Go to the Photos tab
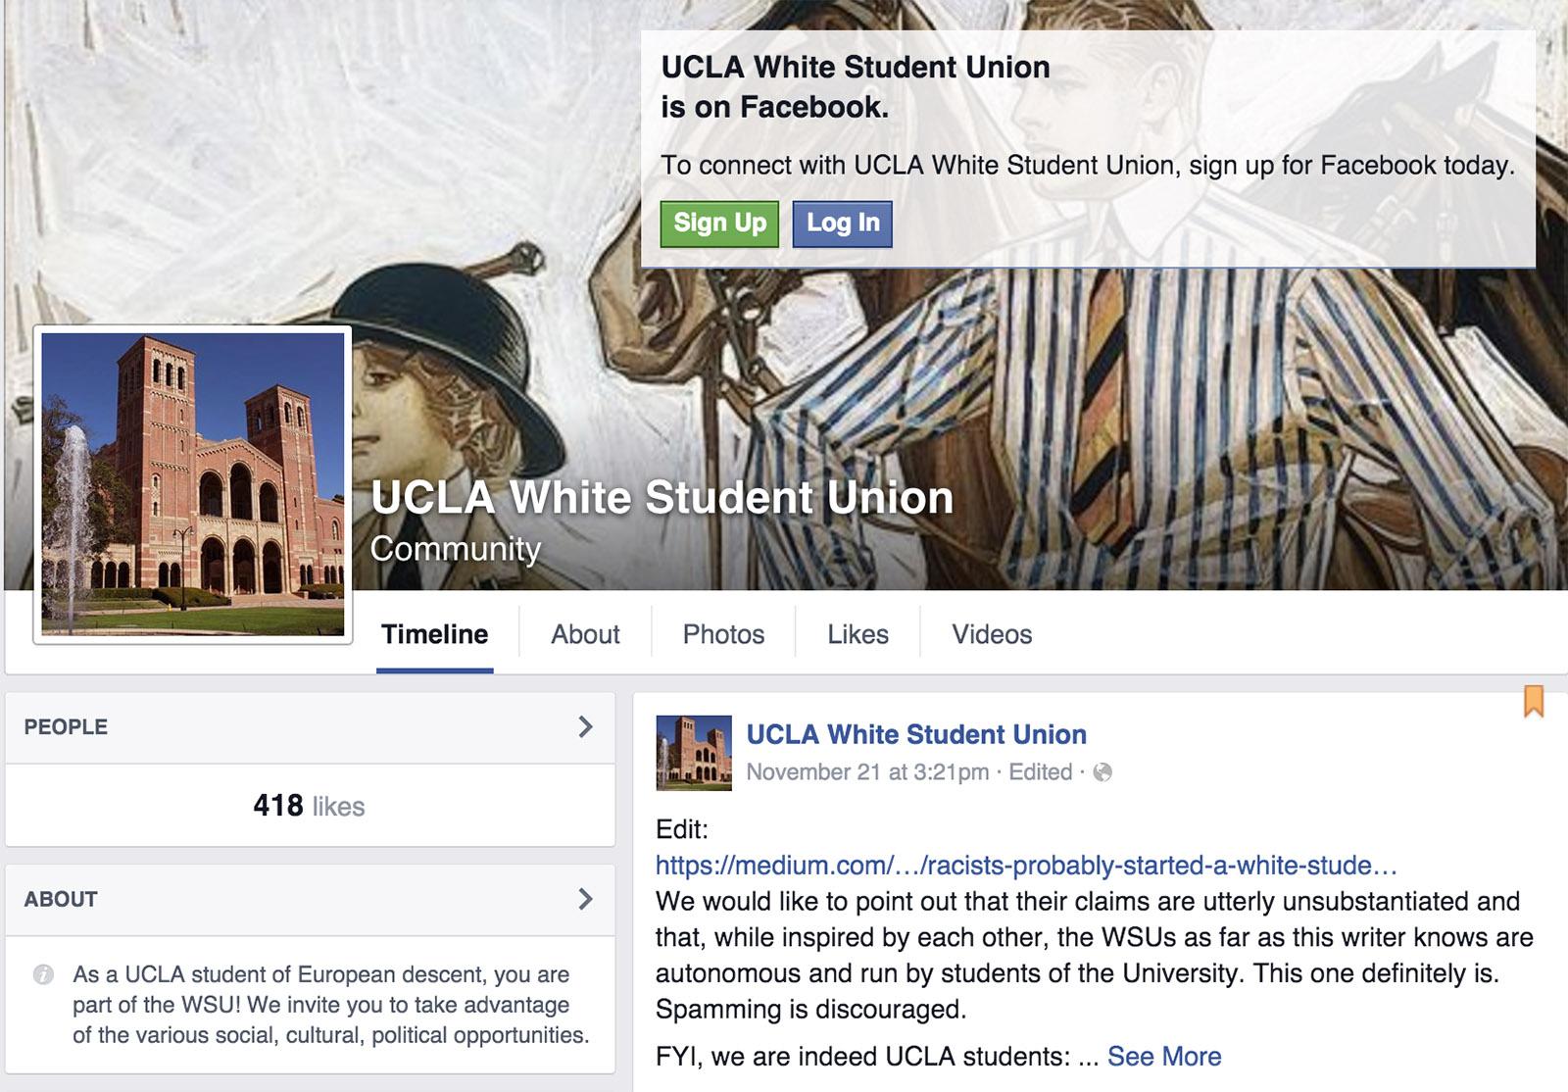This screenshot has height=1092, width=1568. [723, 634]
